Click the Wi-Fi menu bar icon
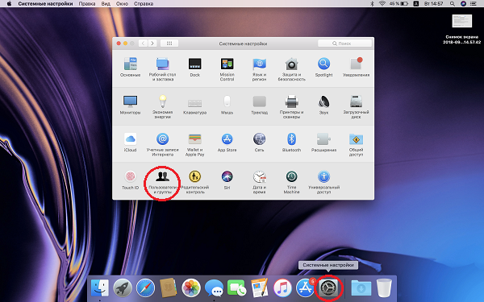 [x=382, y=4]
